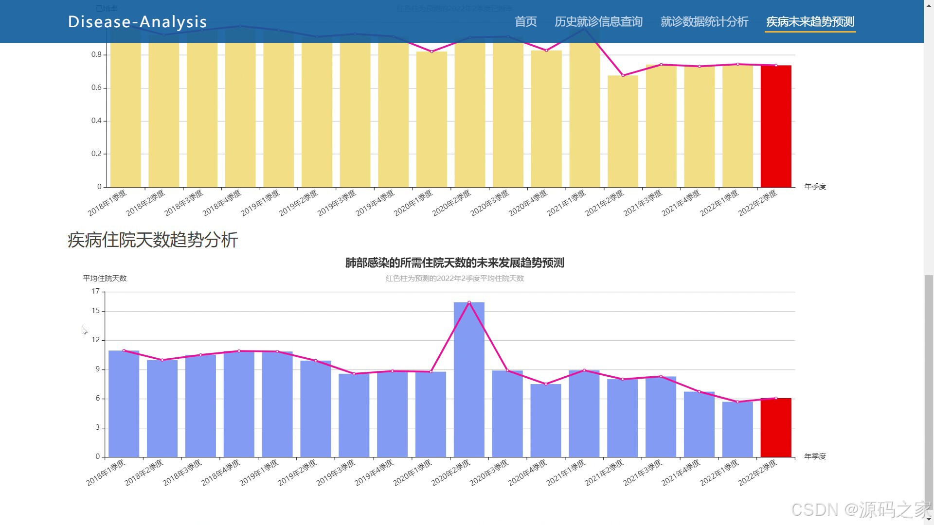The image size is (934, 525).
Task: Select 疾病未来趋势预测 navigation tab
Action: (810, 22)
